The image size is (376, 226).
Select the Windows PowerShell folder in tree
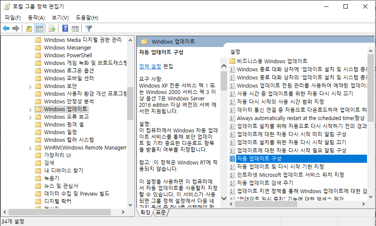(x=68, y=55)
